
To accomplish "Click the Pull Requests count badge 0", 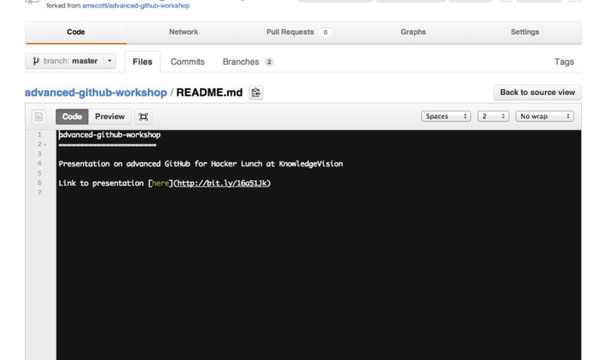I will coord(325,32).
